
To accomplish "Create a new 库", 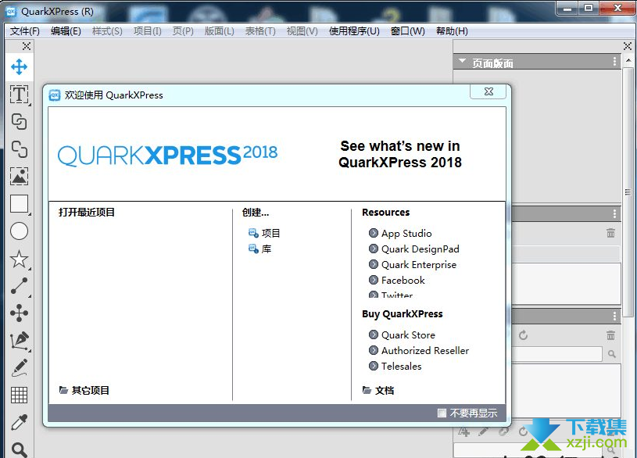I will coord(267,249).
